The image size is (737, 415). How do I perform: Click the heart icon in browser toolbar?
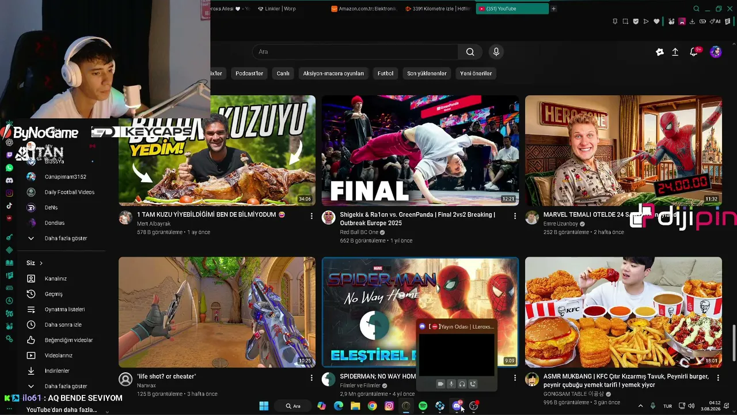tap(656, 21)
